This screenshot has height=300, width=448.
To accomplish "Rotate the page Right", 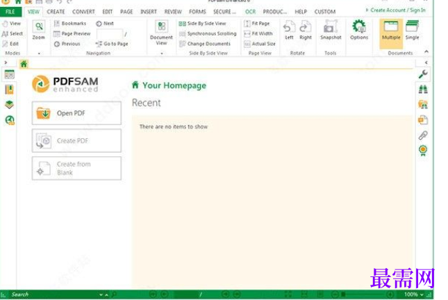I will click(306, 30).
